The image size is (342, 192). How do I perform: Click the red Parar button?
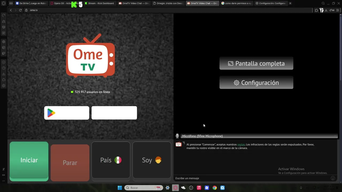[70, 163]
